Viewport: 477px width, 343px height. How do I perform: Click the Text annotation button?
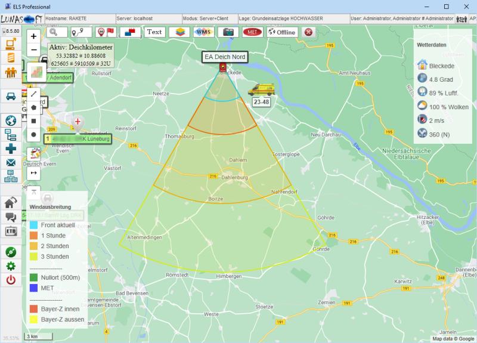154,32
